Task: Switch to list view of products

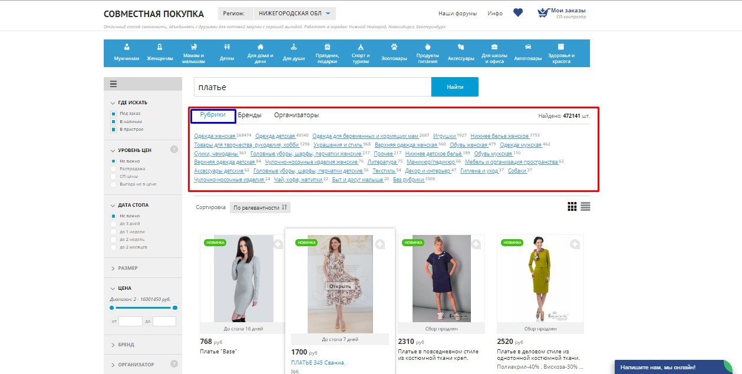Action: [x=585, y=207]
